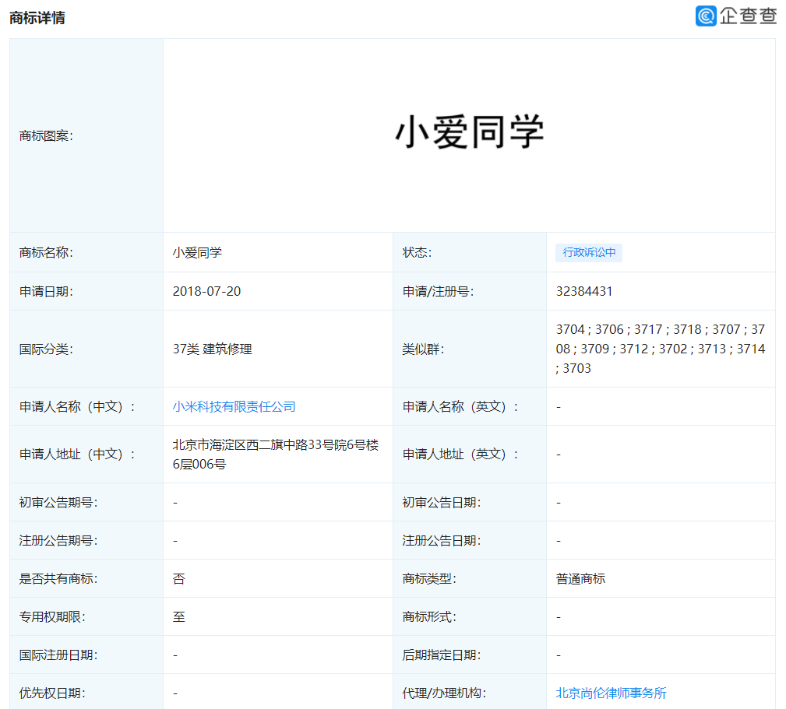Select the shared trademark value 否
This screenshot has width=786, height=709.
(179, 579)
